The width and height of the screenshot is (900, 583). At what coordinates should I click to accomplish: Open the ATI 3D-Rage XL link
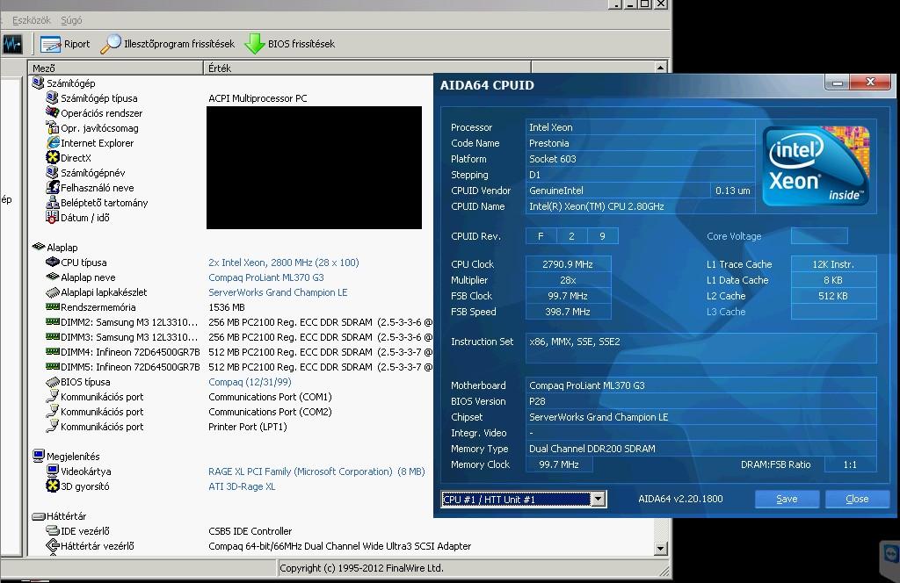tap(242, 486)
